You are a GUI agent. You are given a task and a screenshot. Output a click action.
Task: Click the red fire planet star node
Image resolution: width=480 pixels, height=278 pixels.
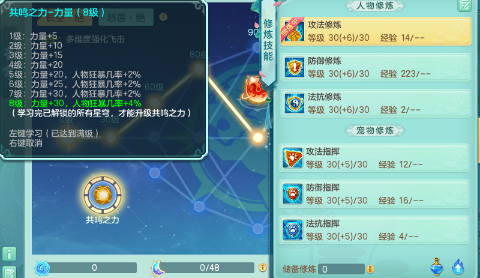point(255,90)
